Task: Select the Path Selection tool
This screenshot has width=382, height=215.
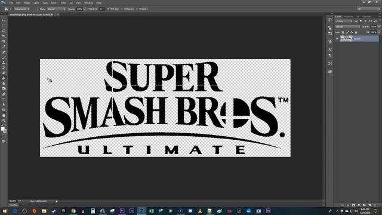Action: click(4, 105)
